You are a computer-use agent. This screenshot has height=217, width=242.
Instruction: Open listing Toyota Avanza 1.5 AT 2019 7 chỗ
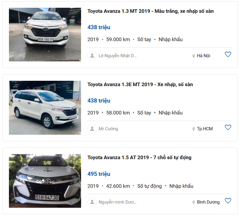click(x=139, y=157)
